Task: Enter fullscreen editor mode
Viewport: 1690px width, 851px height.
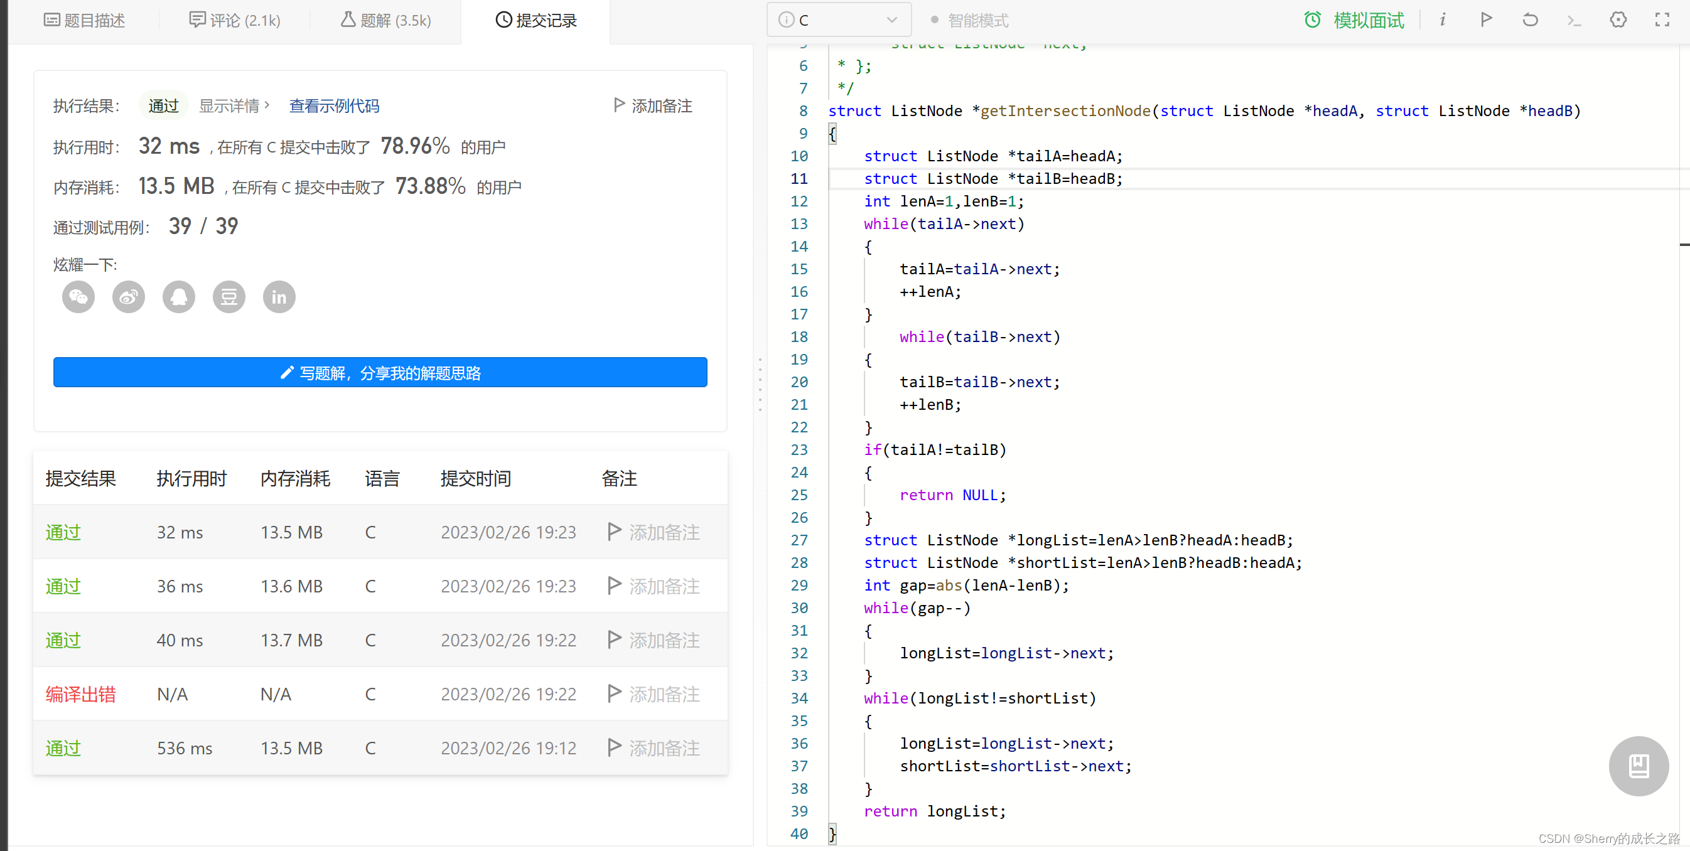Action: coord(1662,19)
